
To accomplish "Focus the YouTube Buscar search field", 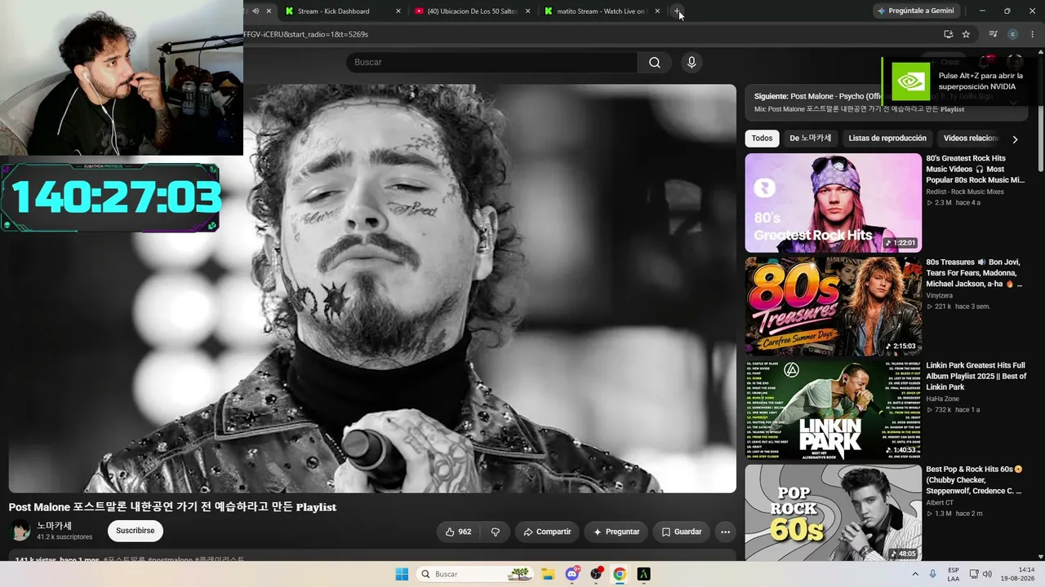I will [x=491, y=63].
